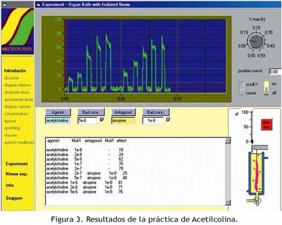The image size is (282, 225).
Task: Uncheck the antagonist bath concentration checkbox
Action: (x=168, y=120)
